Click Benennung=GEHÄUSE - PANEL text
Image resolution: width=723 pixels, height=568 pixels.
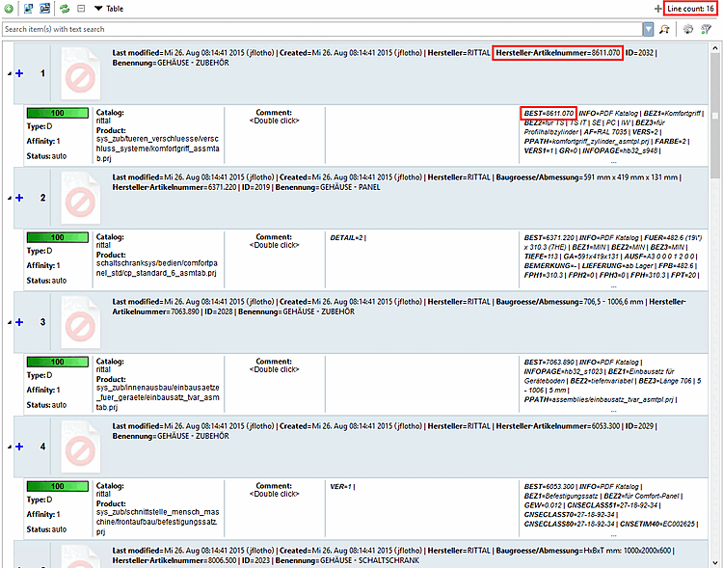coord(328,187)
